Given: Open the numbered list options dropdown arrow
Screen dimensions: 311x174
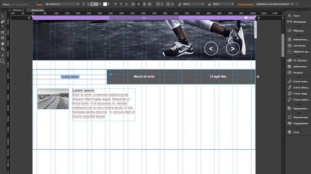Looking at the screenshot, I should point(173,4).
